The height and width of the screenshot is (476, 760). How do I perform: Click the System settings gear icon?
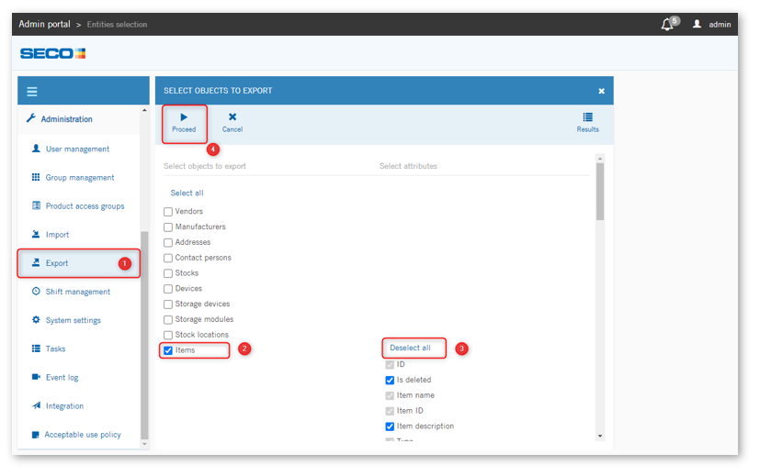pyautogui.click(x=36, y=319)
